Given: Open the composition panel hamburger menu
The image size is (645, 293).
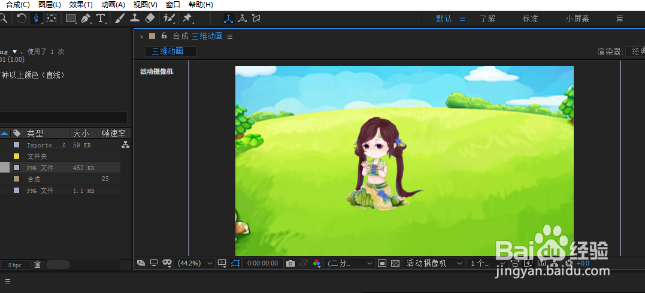Looking at the screenshot, I should tap(230, 37).
